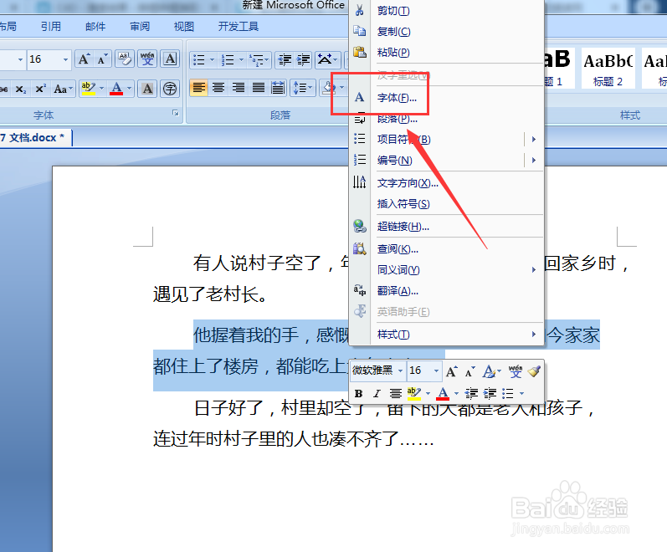Open font size dropdown in mini toolbar
Image resolution: width=667 pixels, height=552 pixels.
tap(436, 371)
